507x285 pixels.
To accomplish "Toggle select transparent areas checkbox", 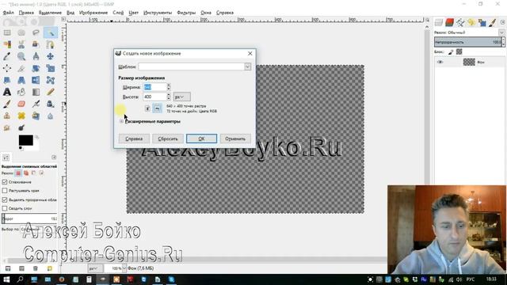I will (5, 199).
